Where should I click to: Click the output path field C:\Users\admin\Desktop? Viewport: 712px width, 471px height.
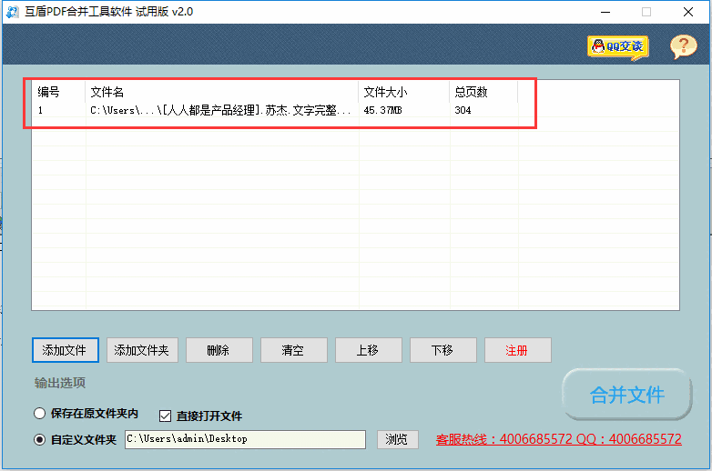[x=245, y=439]
